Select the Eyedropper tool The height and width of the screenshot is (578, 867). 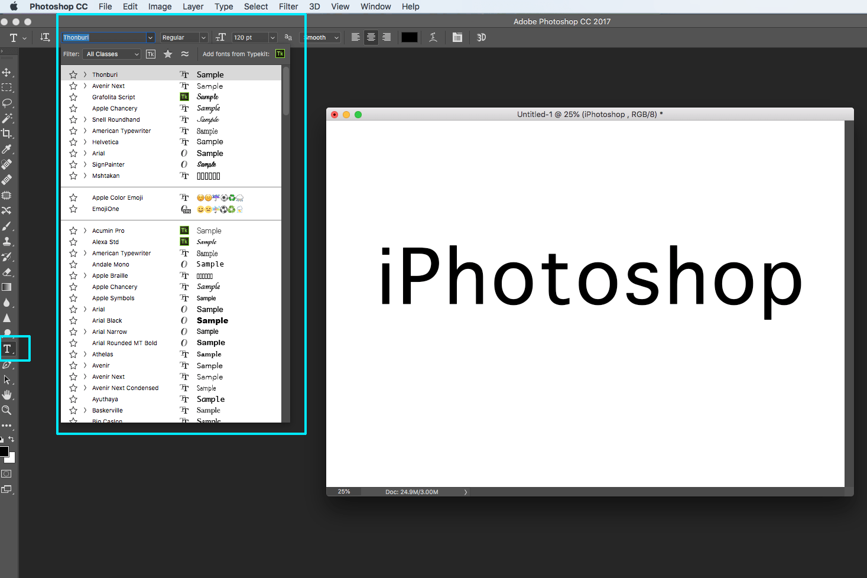(7, 149)
